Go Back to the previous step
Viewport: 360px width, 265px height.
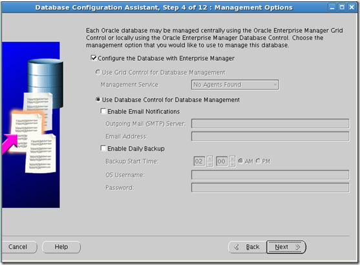tap(248, 247)
